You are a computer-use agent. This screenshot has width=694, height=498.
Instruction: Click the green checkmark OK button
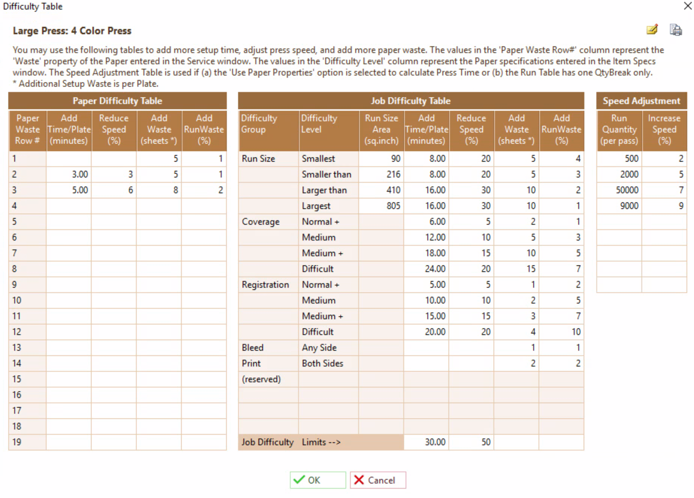pos(317,480)
